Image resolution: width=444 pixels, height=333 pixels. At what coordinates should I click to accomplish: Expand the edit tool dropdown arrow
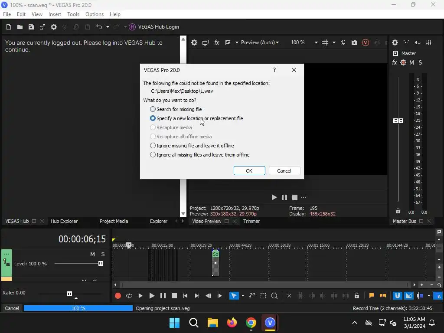click(x=243, y=296)
